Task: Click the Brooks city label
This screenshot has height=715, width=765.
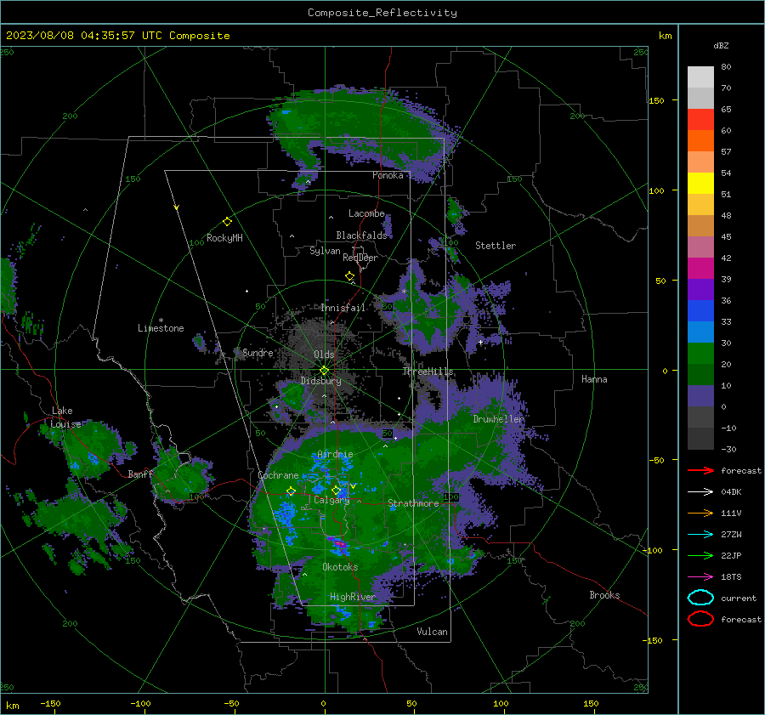Action: [x=604, y=595]
